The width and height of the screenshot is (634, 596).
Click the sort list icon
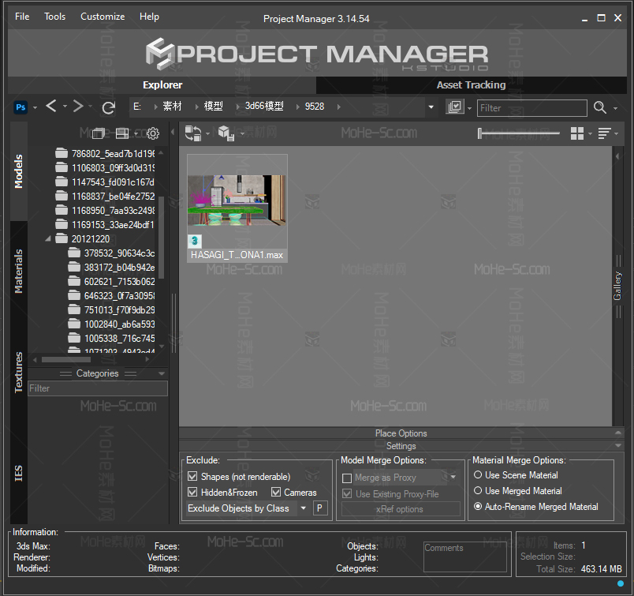(x=604, y=133)
